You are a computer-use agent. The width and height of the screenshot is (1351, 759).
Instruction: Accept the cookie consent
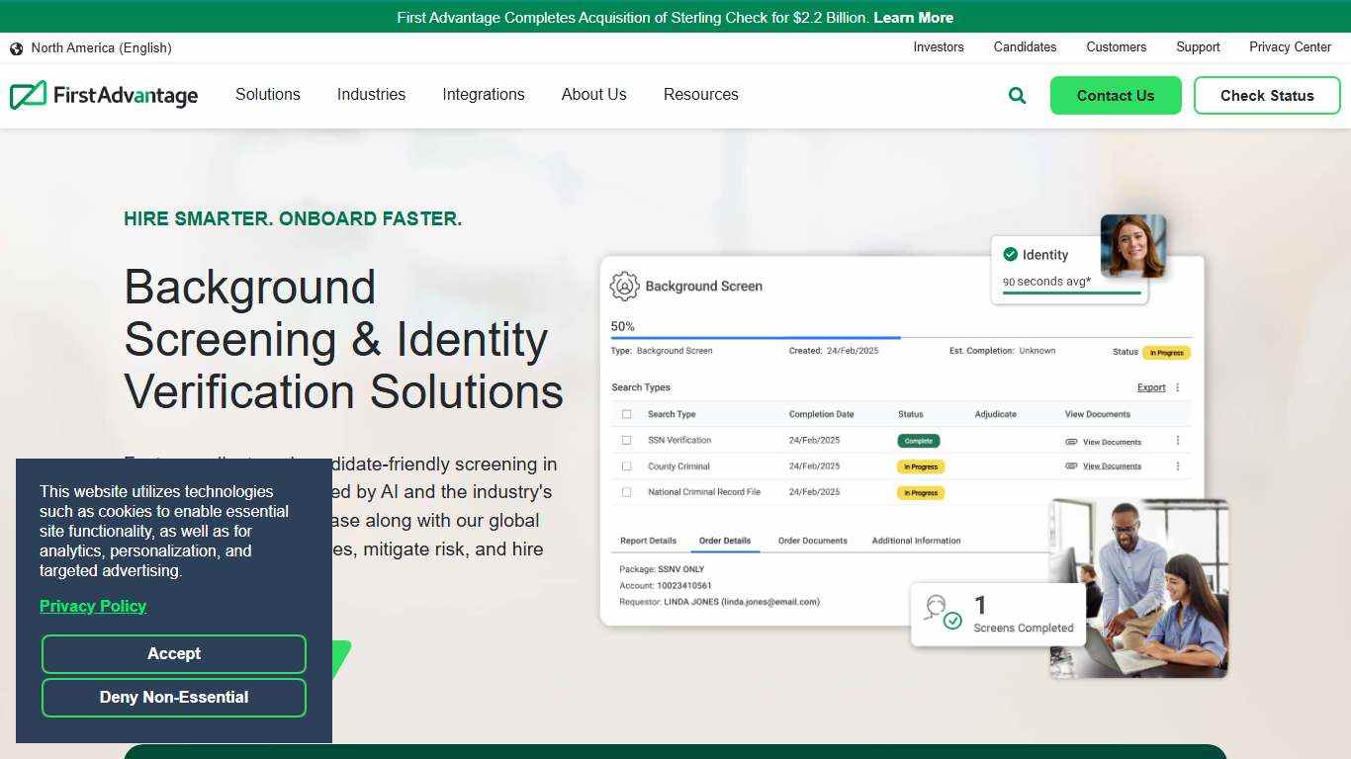point(173,653)
